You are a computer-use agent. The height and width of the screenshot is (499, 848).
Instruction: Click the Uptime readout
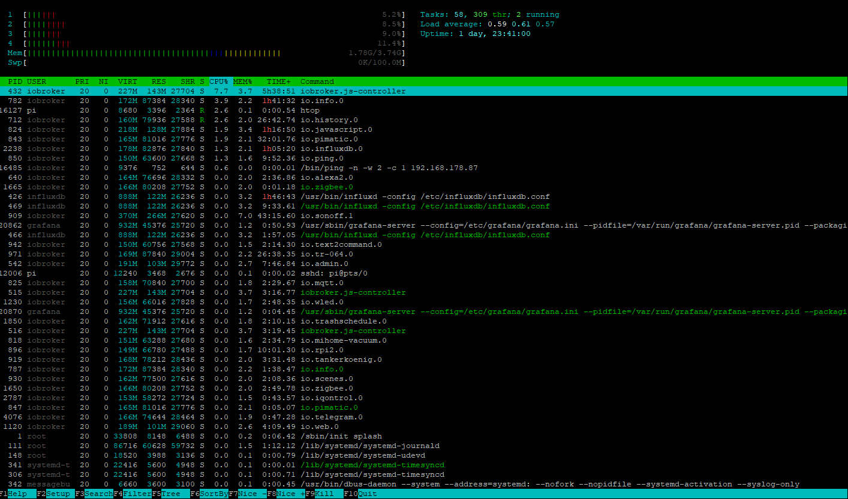(x=476, y=34)
